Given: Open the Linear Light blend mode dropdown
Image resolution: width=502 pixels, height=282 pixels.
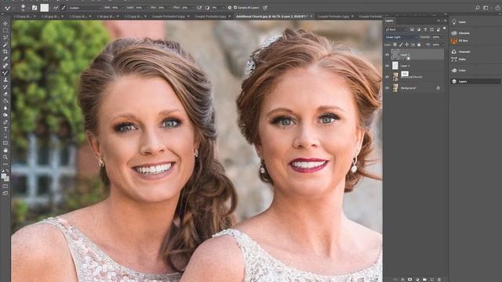Looking at the screenshot, I should [402, 37].
